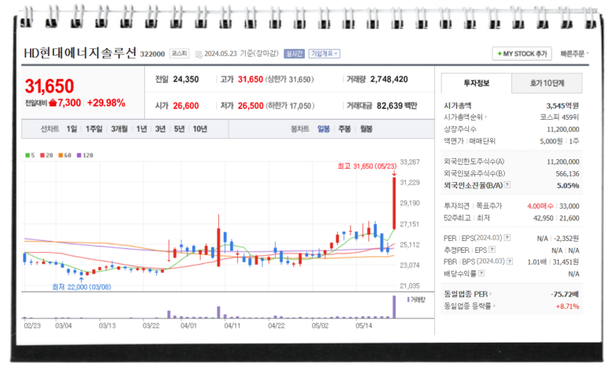This screenshot has height=368, width=609.
Task: Click the red 20-day moving average legend
Action: 46,155
